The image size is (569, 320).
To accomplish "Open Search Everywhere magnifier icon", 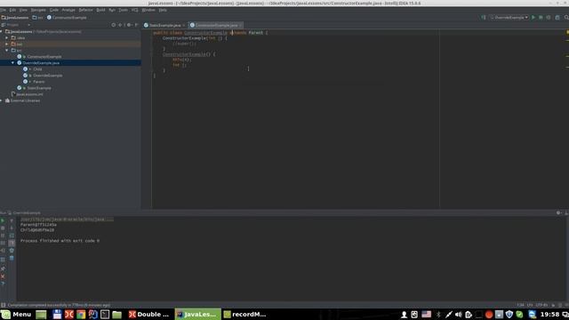I will pos(566,18).
